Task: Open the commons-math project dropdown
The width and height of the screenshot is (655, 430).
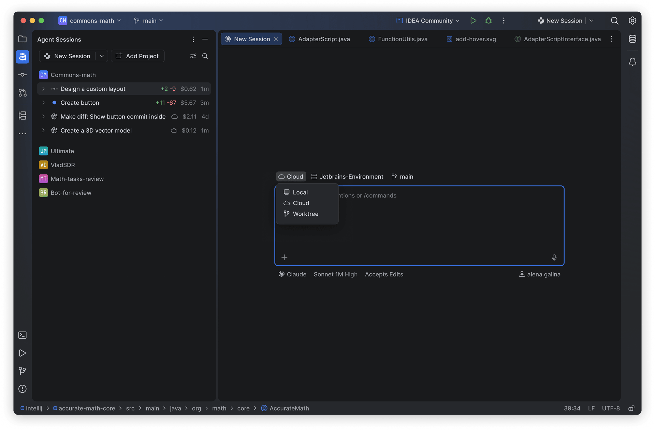Action: (90, 20)
